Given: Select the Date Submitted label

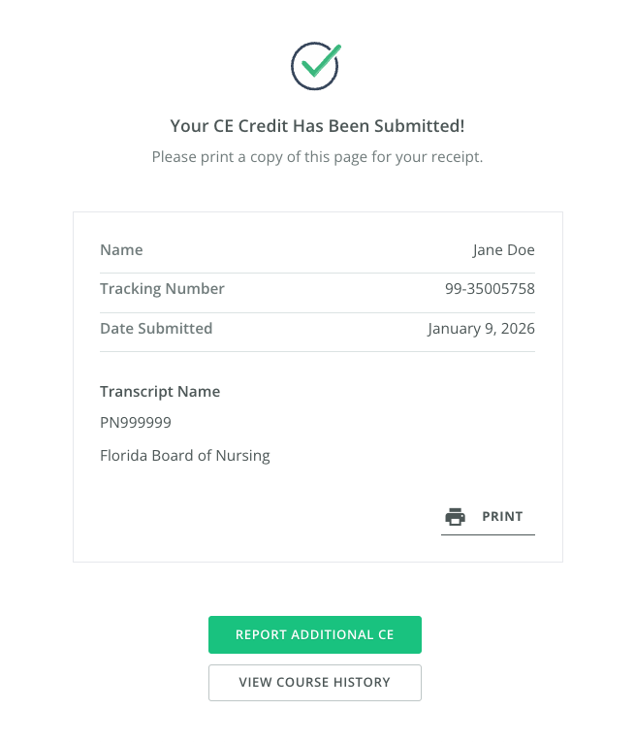Looking at the screenshot, I should (156, 329).
